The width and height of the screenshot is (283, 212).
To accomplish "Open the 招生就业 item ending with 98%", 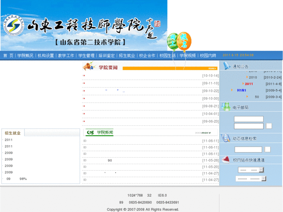I will click(x=16, y=179).
